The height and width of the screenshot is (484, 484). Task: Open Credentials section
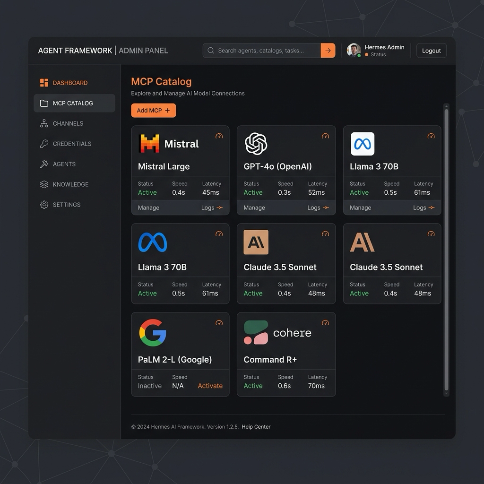point(74,144)
